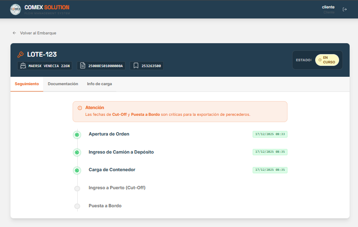
Task: Click the Comex globe logo icon
Action: coord(15,9)
